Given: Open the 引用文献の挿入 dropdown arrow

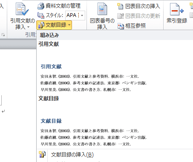Looking at the screenshot, I should click(28, 27).
